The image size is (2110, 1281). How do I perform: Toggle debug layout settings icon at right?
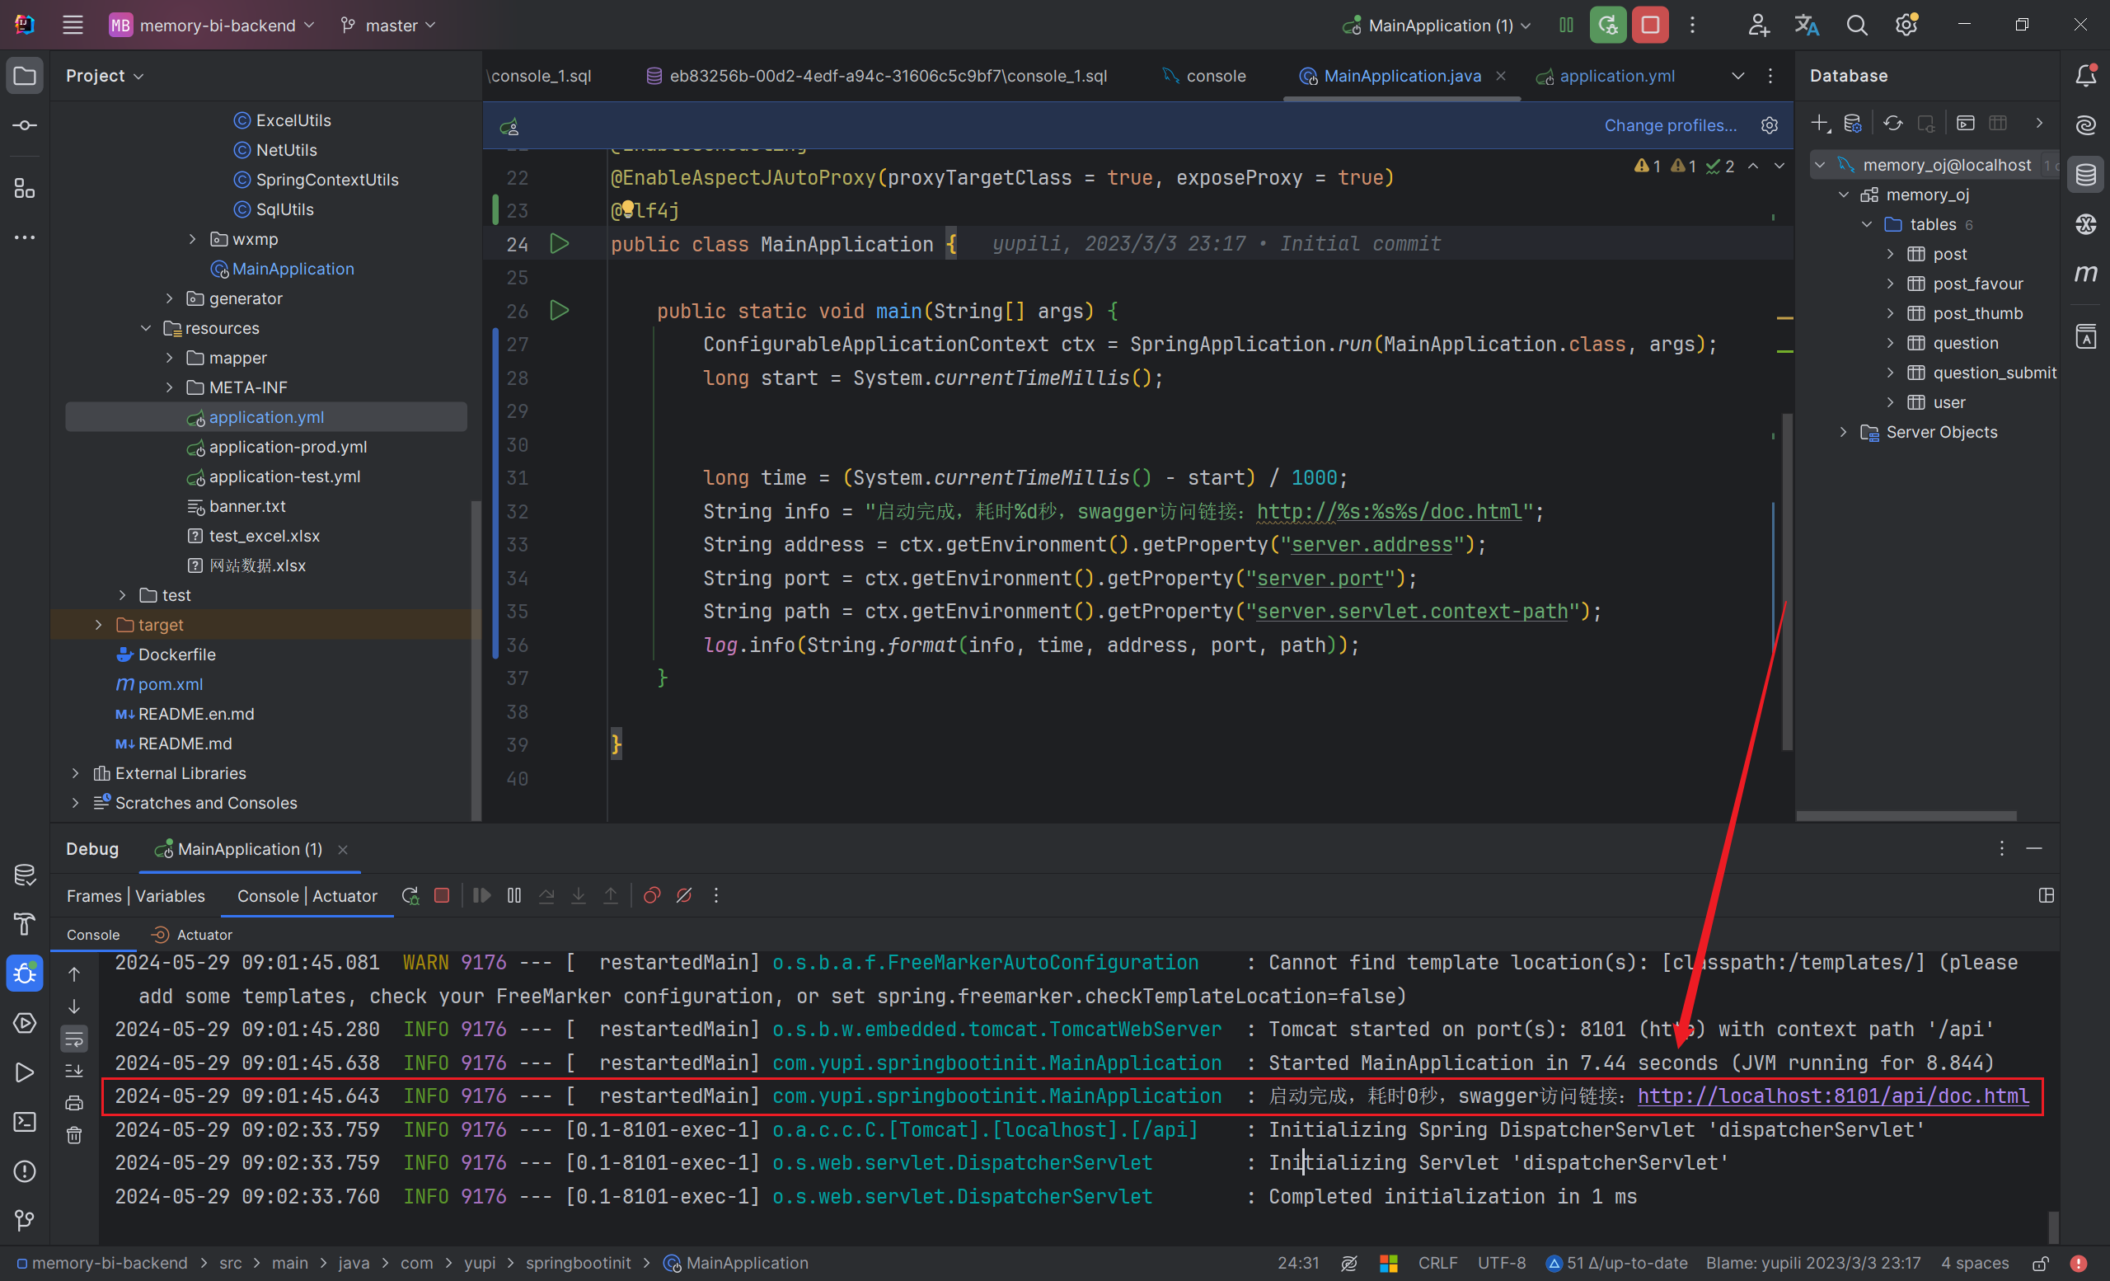click(x=2047, y=896)
